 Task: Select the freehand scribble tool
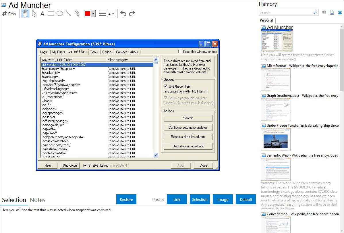pos(77,14)
